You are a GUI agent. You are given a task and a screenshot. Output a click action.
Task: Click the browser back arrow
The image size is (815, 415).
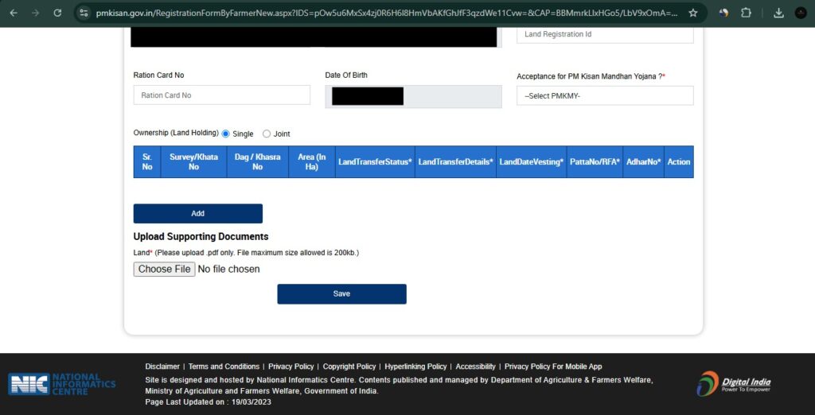[14, 13]
